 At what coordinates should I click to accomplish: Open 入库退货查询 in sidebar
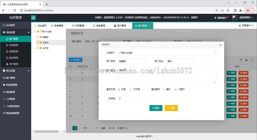15,106
